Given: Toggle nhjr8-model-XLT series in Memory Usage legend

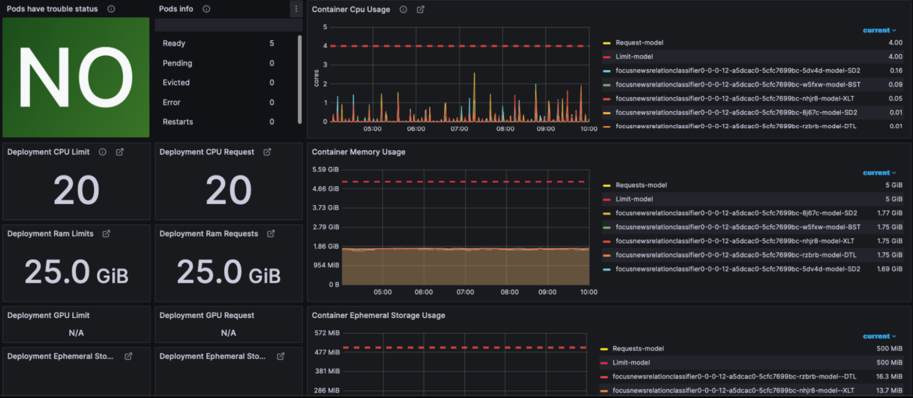Looking at the screenshot, I should pos(735,241).
